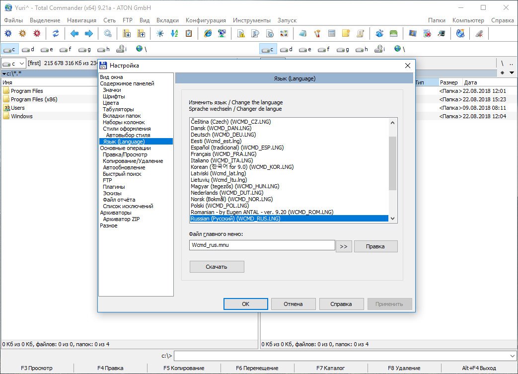Click the blue refresh arrows toolbar icon
This screenshot has width=518, height=374.
[56, 33]
